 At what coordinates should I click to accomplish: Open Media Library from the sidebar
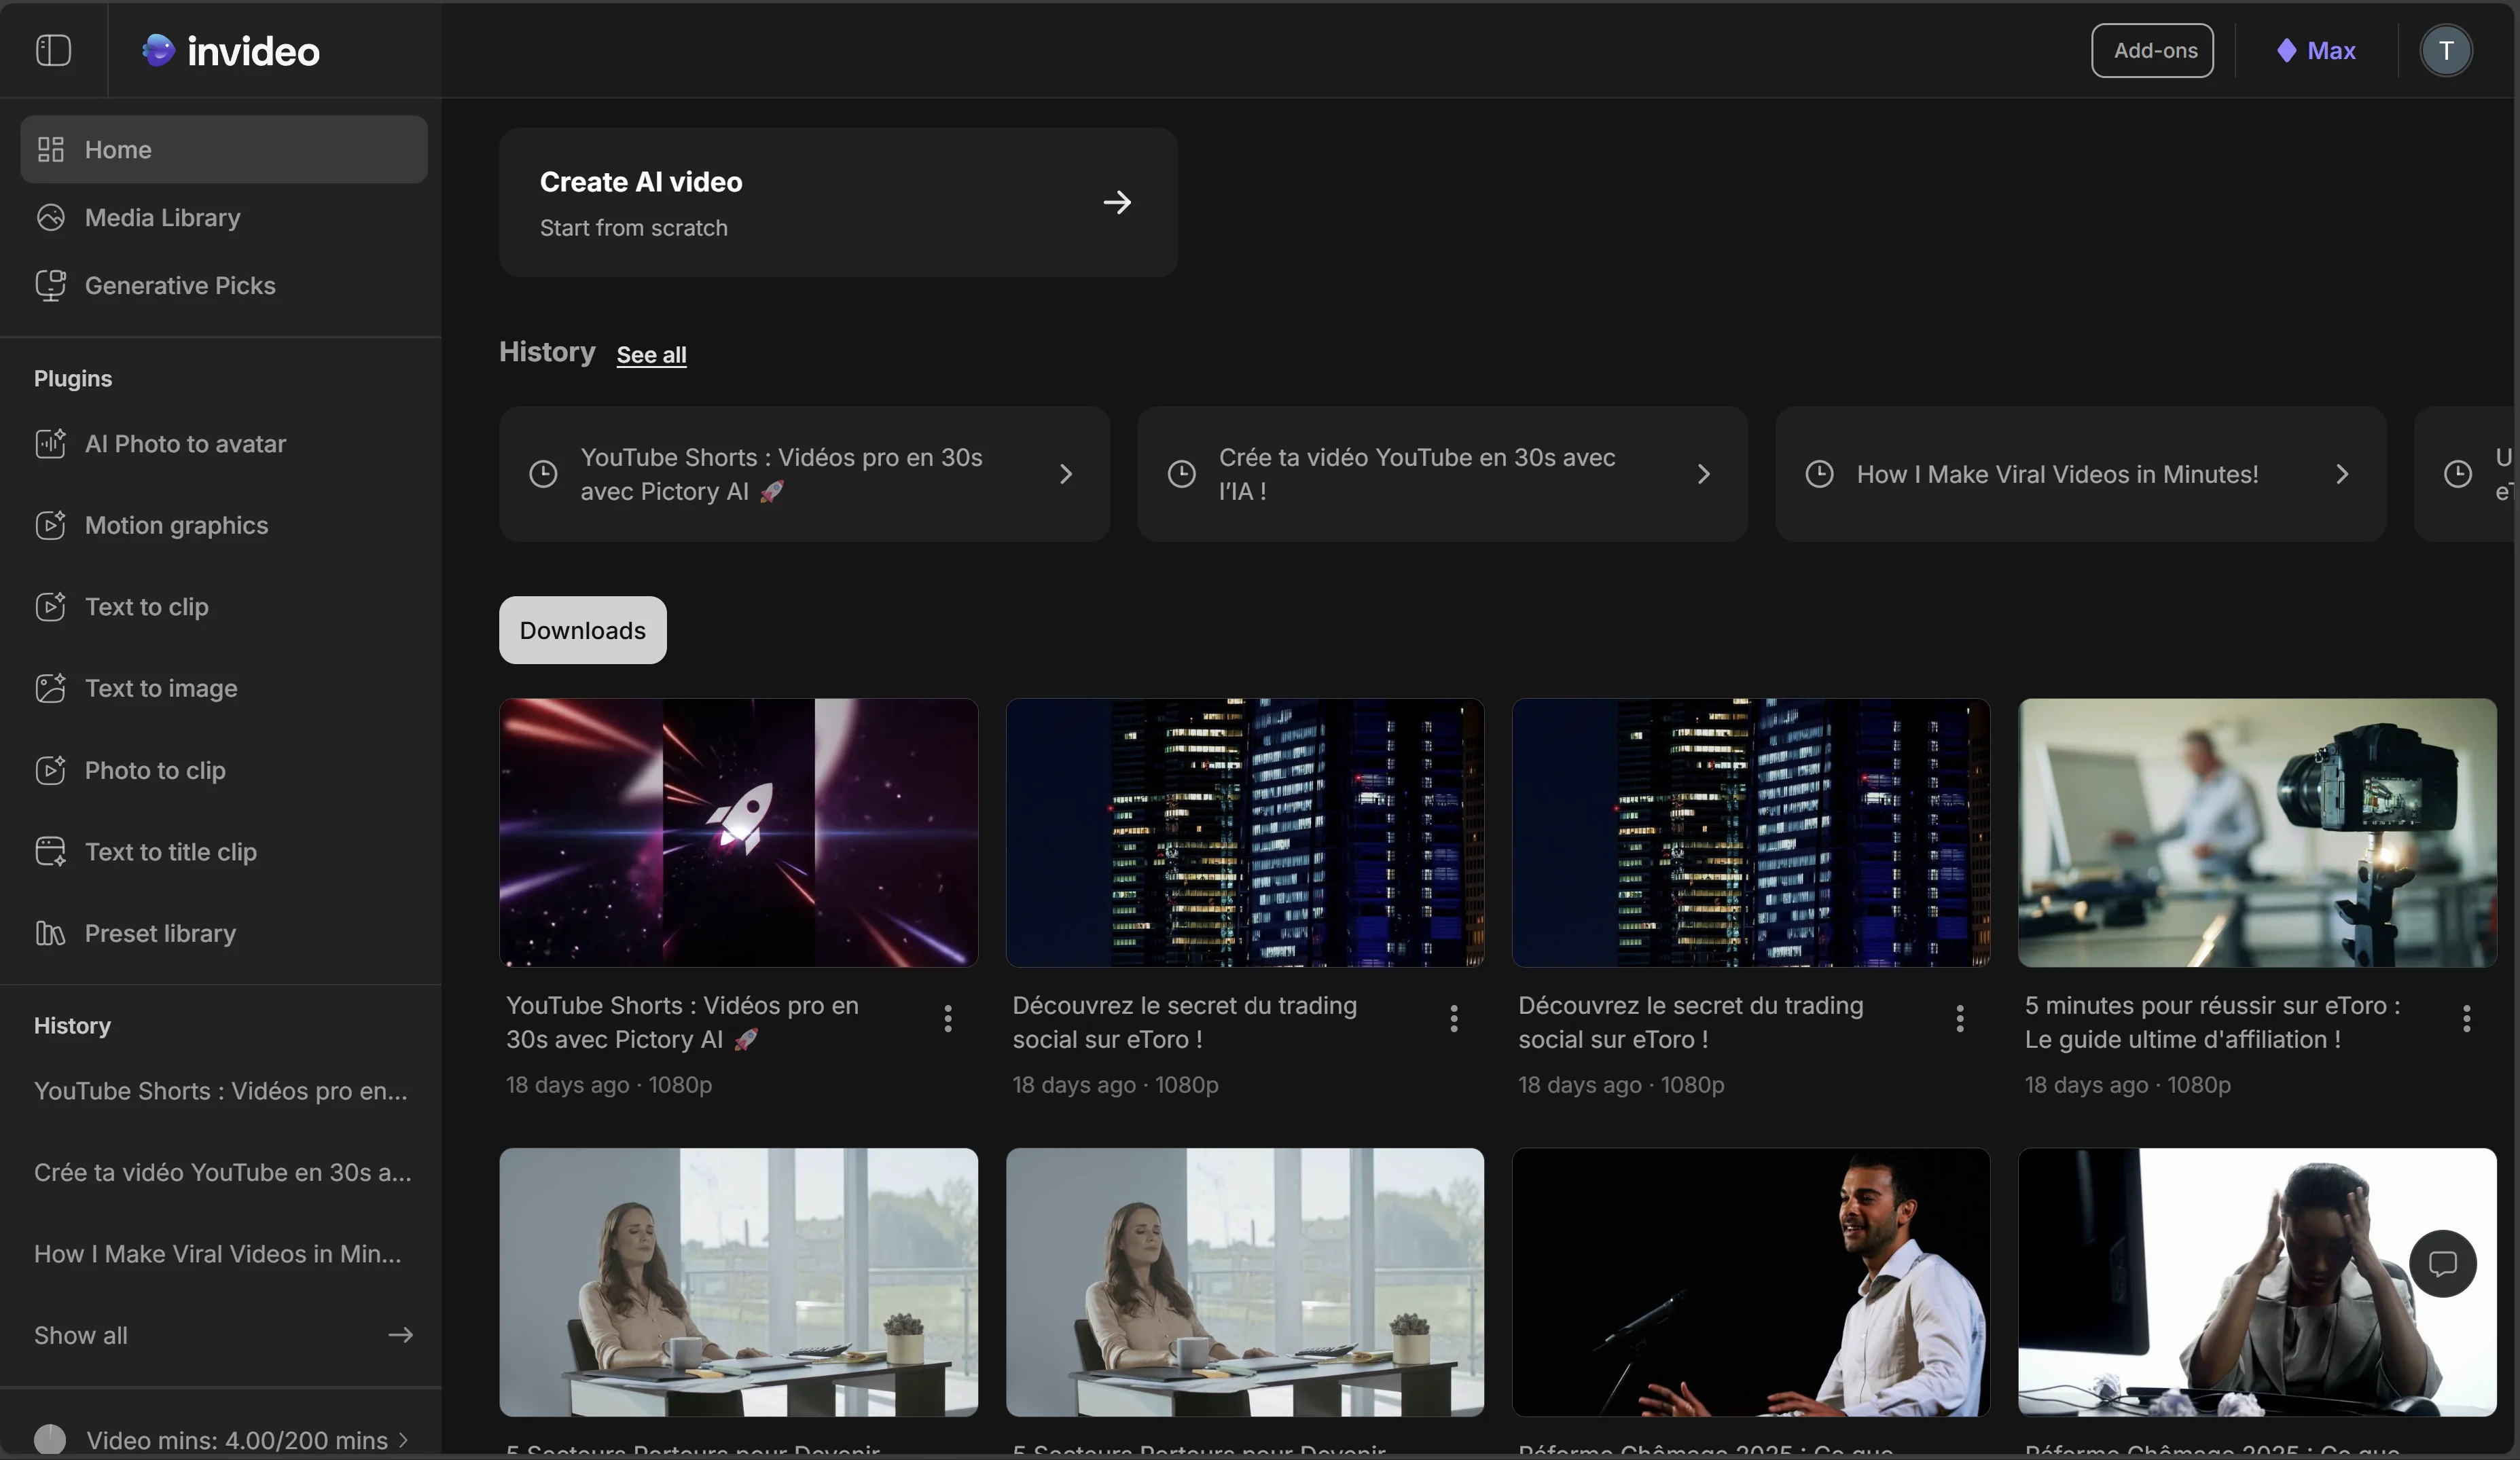[x=161, y=217]
